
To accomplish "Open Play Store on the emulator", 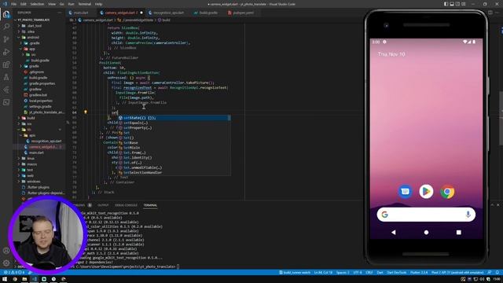I will pos(426,192).
